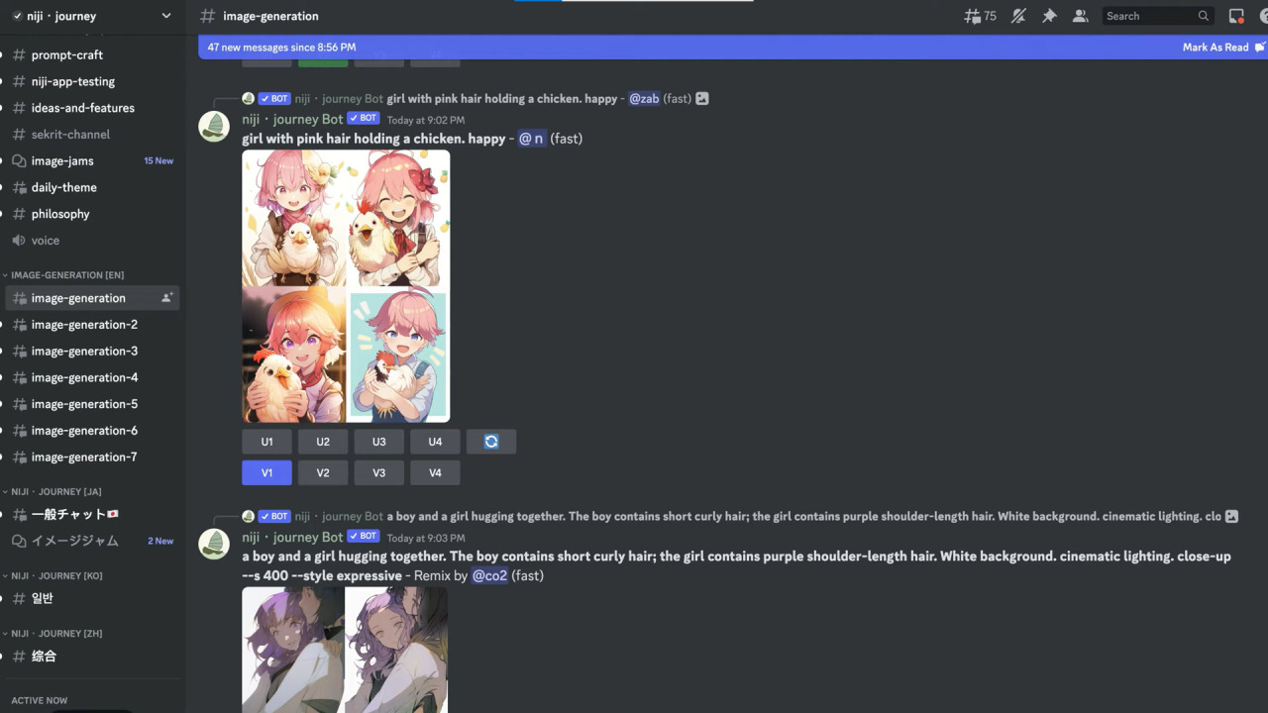Open the Threads icon showing 75
This screenshot has width=1268, height=713.
click(980, 16)
